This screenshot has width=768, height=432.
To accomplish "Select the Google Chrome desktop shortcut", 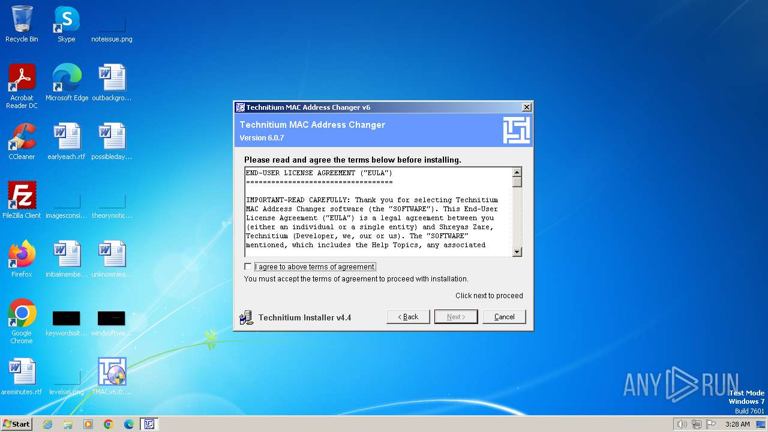I will [22, 322].
